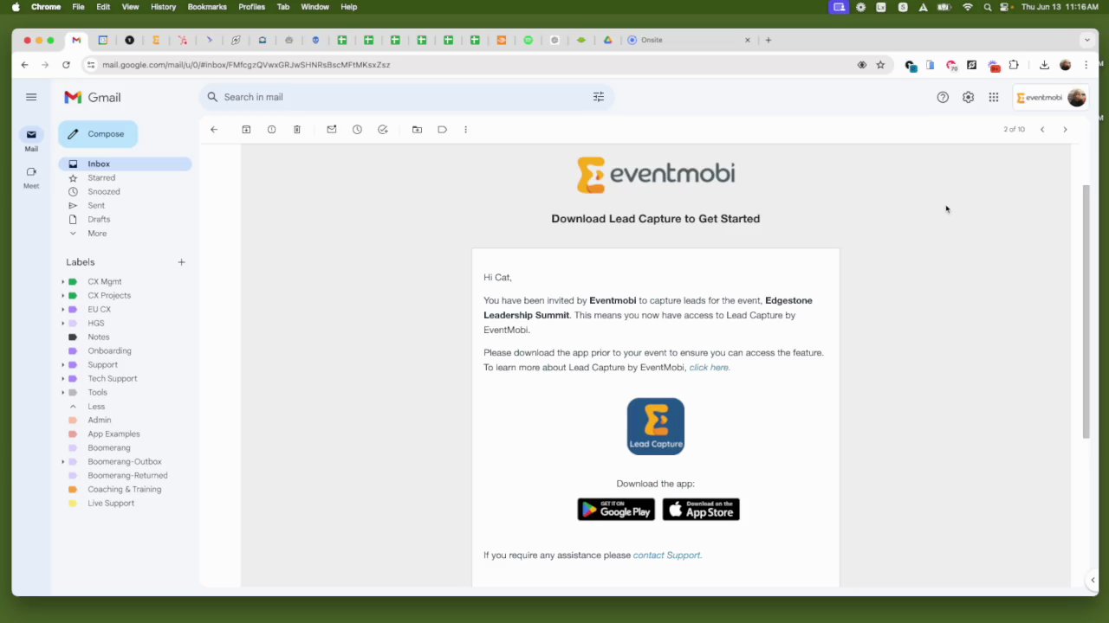Open the History menu
The image size is (1109, 623).
coord(163,7)
